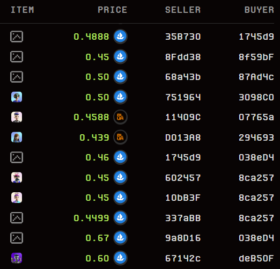The height and width of the screenshot is (269, 280).
Task: Open seller address 11409C
Action: pyautogui.click(x=183, y=117)
